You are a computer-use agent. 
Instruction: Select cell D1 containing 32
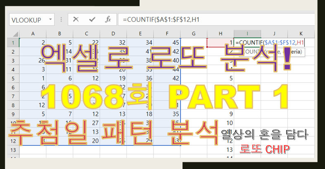(113, 42)
